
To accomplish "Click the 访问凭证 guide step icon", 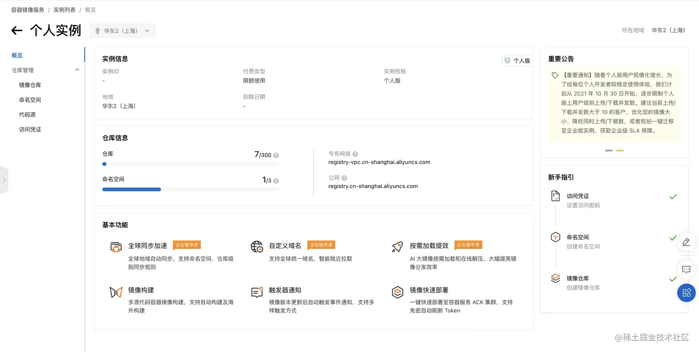I will (556, 196).
